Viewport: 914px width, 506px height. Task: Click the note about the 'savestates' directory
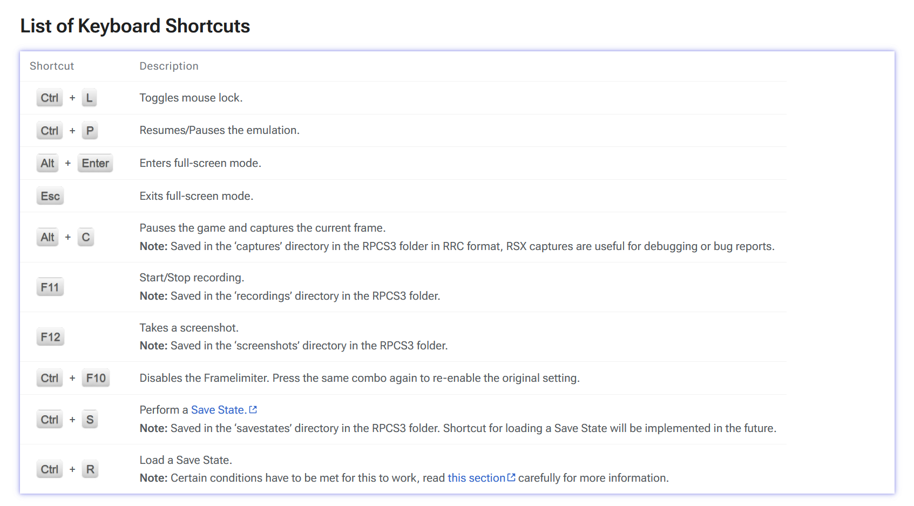tap(458, 428)
